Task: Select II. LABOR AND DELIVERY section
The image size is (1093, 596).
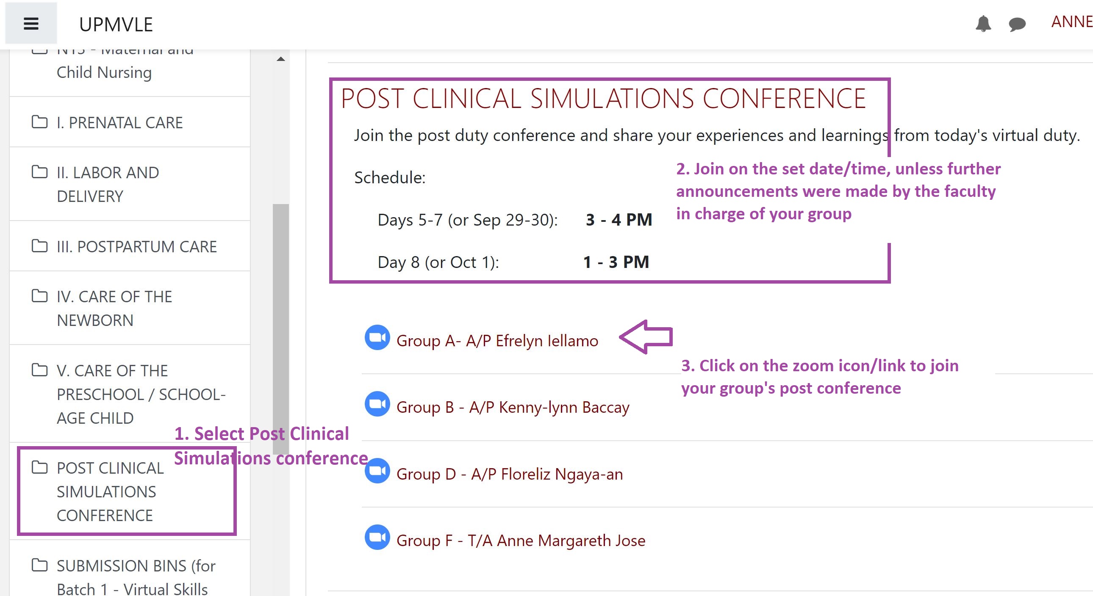Action: (130, 184)
